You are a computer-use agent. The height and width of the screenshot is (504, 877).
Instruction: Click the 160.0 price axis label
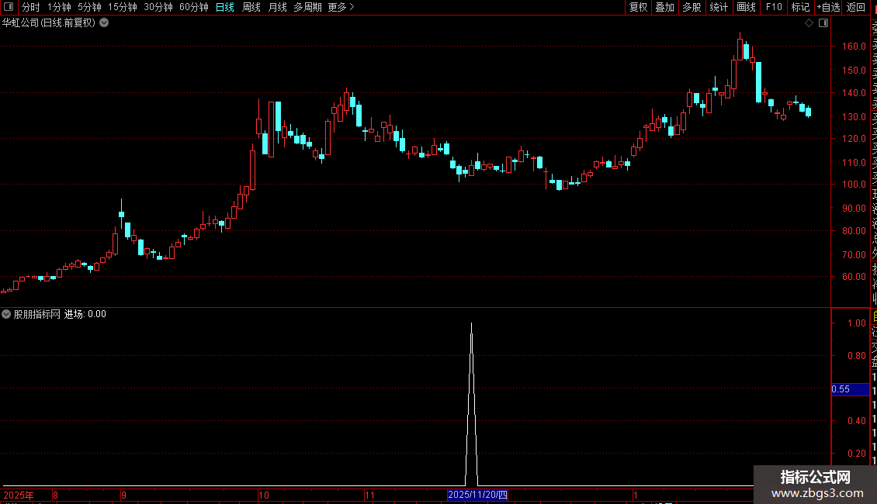[854, 47]
